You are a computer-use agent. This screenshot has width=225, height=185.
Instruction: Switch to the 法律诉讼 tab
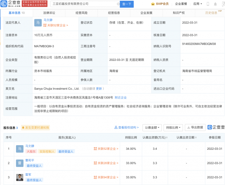pos(49,13)
